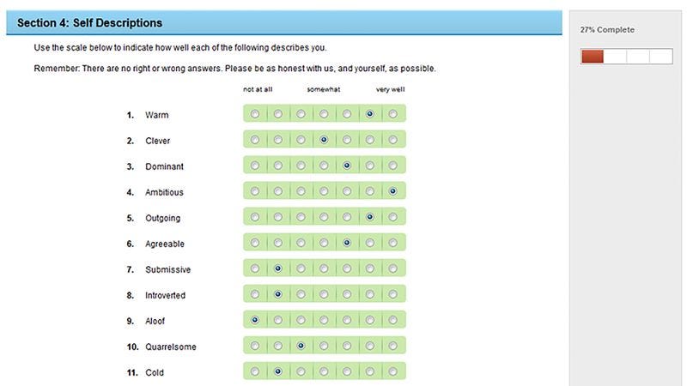Select the last radio option for Outgoing
This screenshot has width=687, height=386.
coord(393,217)
